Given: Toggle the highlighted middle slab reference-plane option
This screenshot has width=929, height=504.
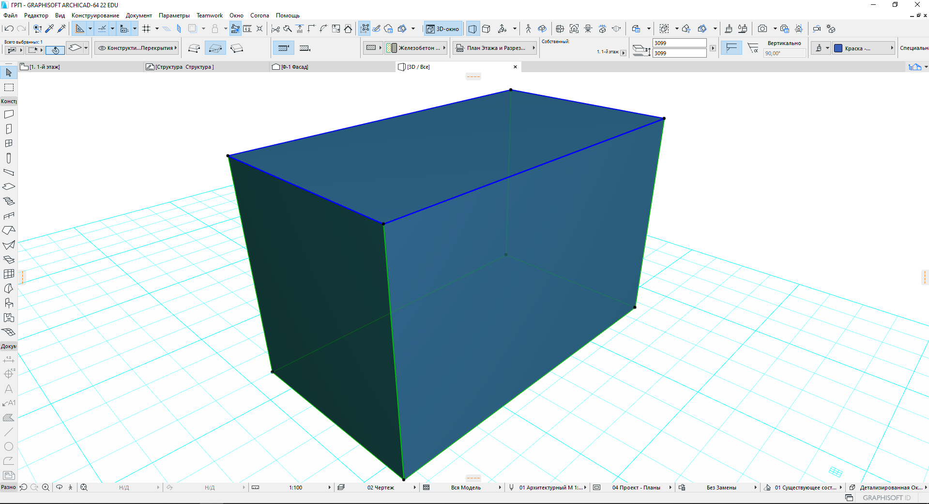Looking at the screenshot, I should 215,48.
